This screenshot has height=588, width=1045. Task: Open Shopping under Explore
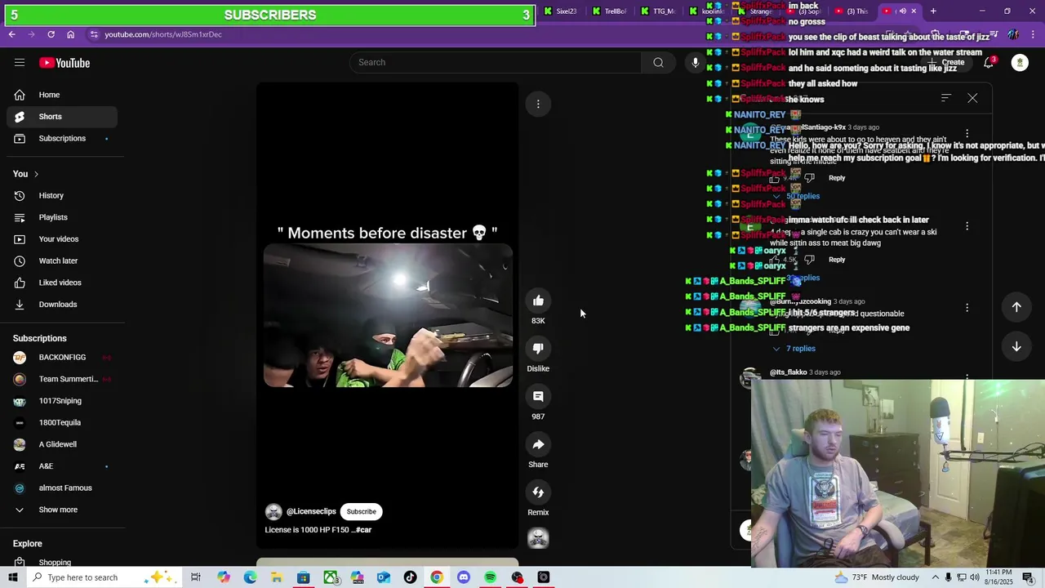tap(62, 562)
